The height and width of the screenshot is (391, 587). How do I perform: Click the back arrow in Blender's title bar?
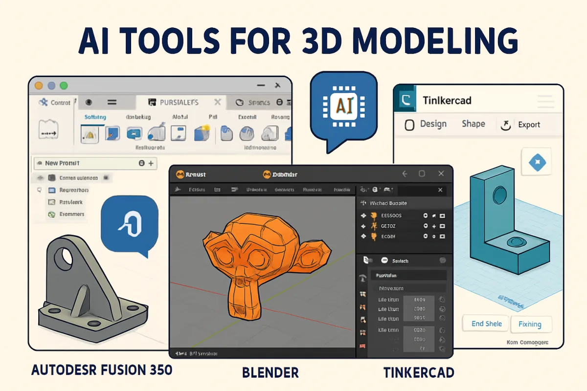(405, 174)
